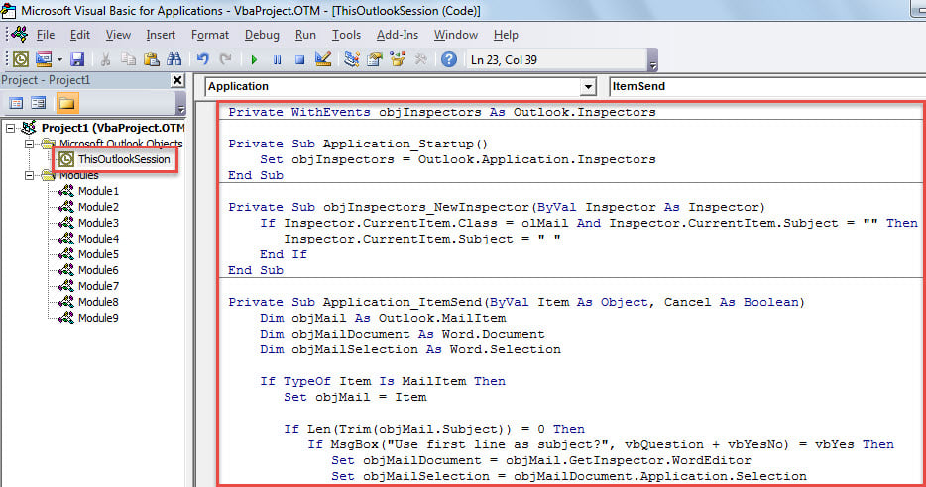
Task: Click the 'Dim objMail As Outlook.MailItem' line
Action: 383,318
